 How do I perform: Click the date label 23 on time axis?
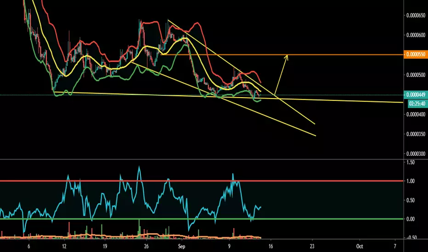coord(312,247)
